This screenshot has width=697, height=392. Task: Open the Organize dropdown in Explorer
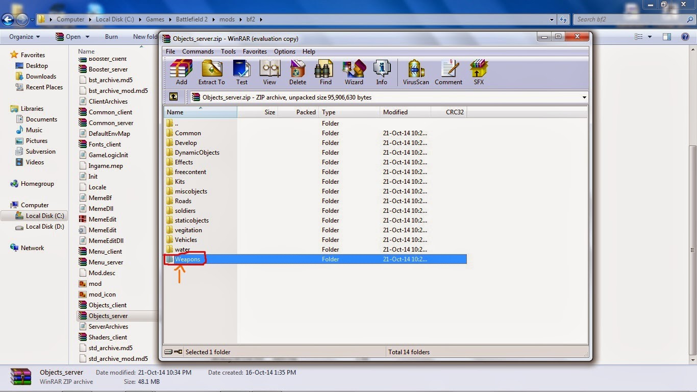coord(24,37)
